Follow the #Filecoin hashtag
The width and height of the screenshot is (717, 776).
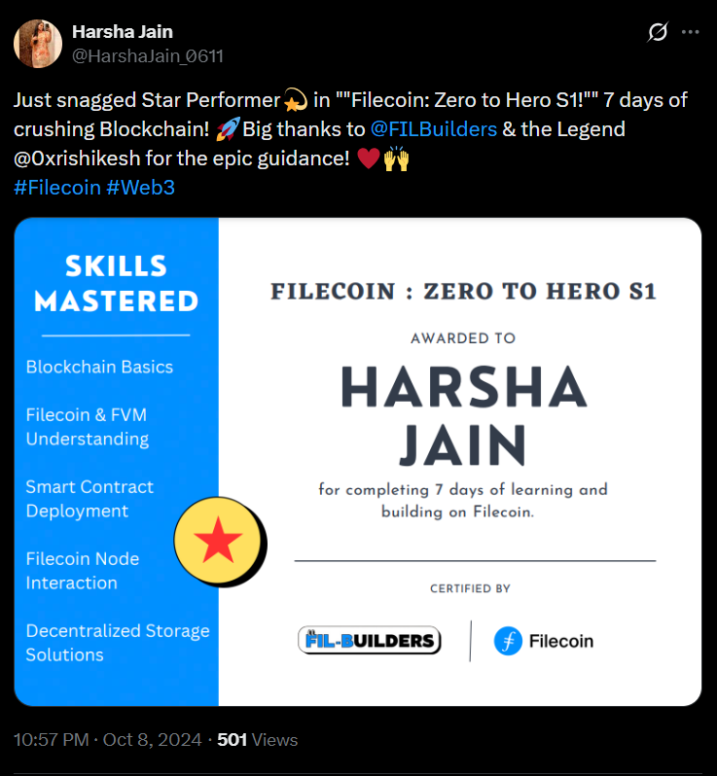tap(57, 188)
